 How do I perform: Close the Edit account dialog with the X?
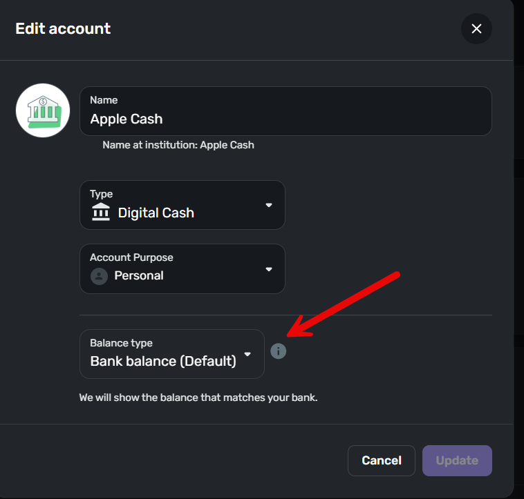tap(476, 29)
